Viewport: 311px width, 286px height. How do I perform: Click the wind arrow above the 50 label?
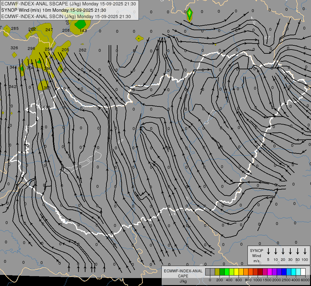click(x=298, y=251)
